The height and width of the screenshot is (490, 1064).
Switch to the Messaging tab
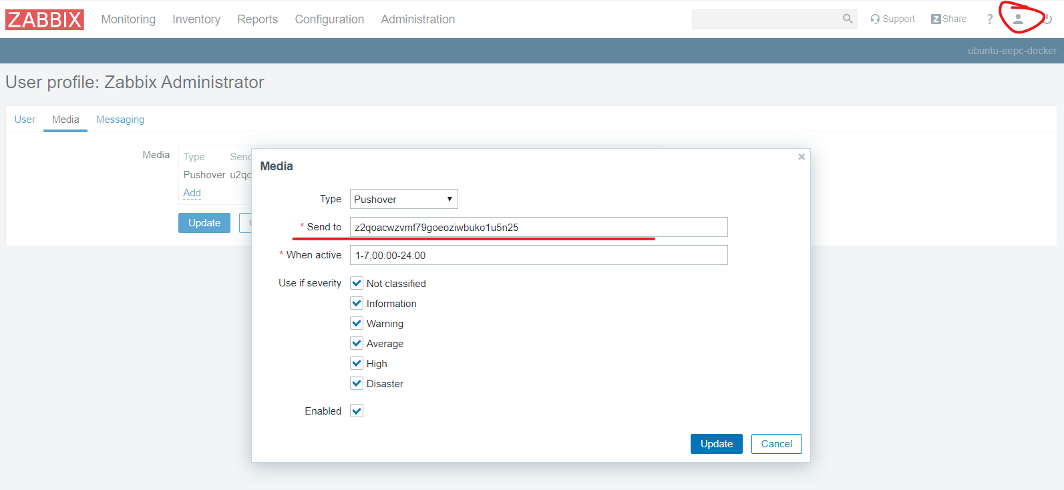(x=120, y=119)
